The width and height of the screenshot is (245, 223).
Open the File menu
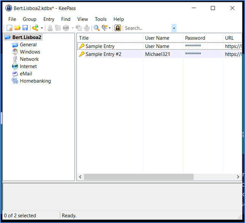tap(12, 19)
